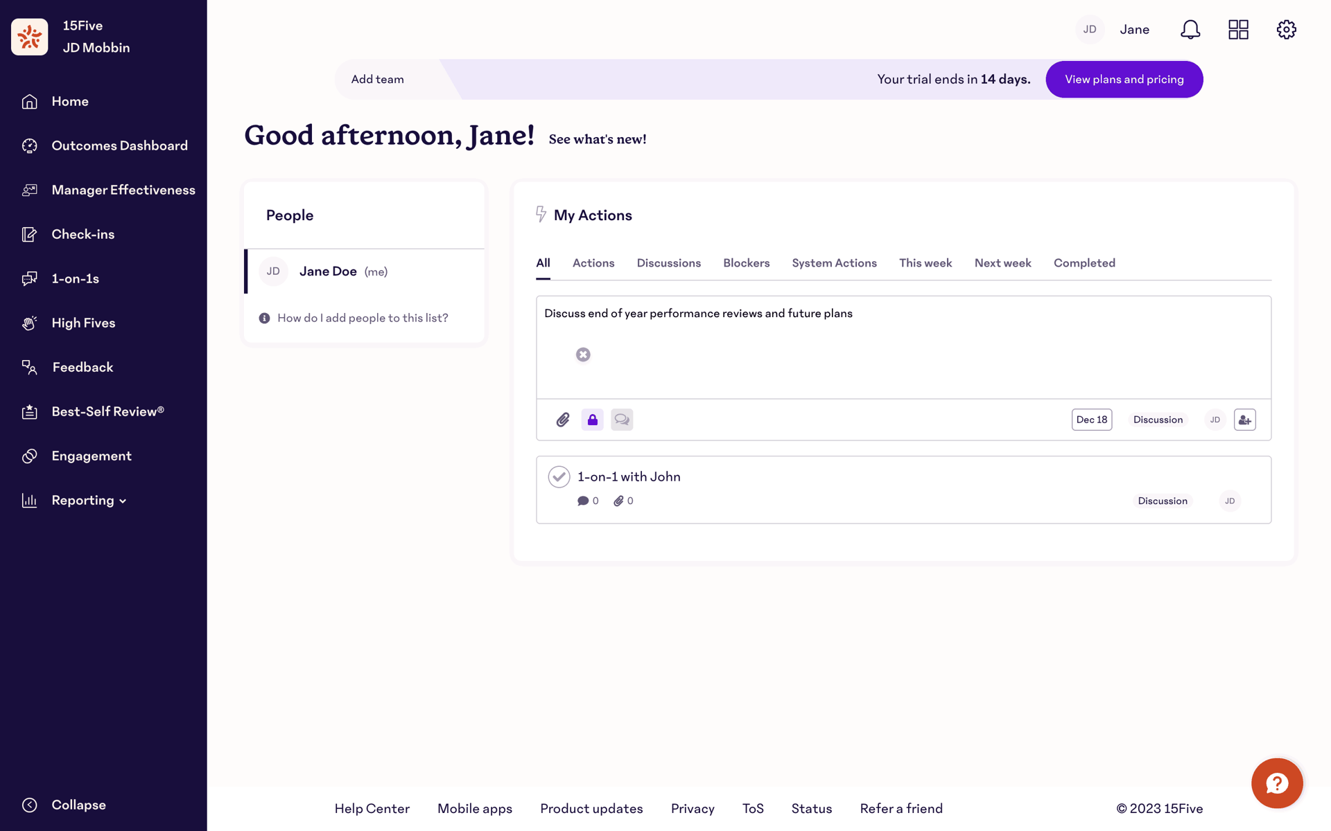The image size is (1331, 831).
Task: Click the add person icon
Action: [x=1245, y=420]
